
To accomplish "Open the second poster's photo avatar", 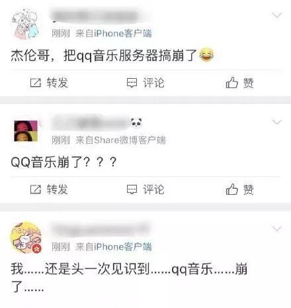I will coord(26,131).
